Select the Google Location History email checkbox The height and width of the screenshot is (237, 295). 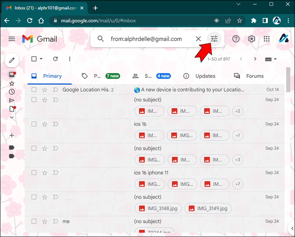pos(34,90)
